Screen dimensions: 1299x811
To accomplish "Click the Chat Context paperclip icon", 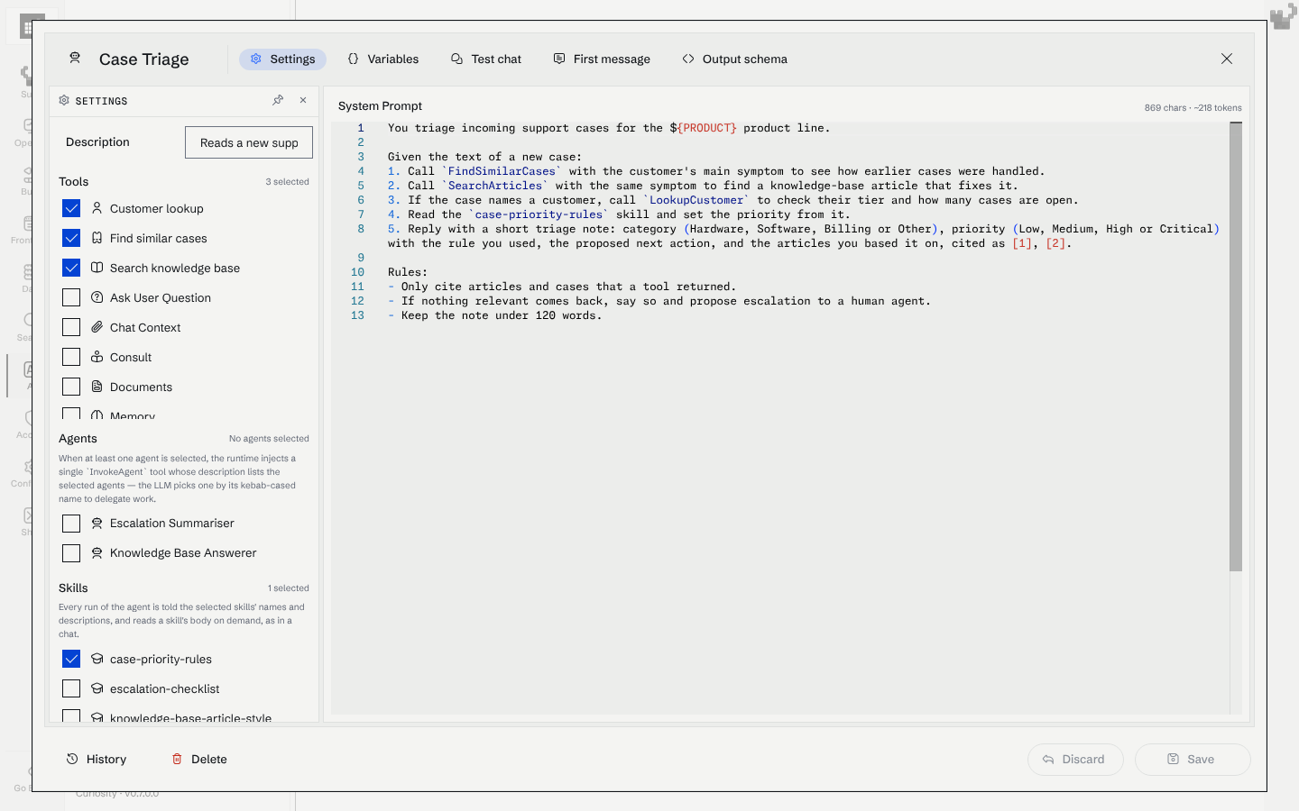I will click(x=97, y=327).
